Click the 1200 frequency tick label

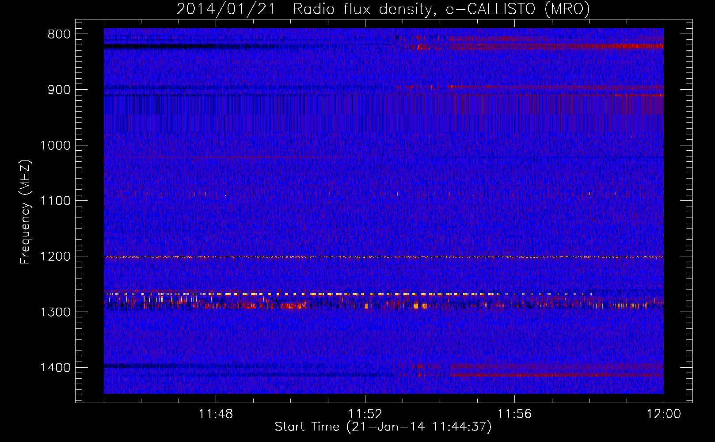coord(55,257)
